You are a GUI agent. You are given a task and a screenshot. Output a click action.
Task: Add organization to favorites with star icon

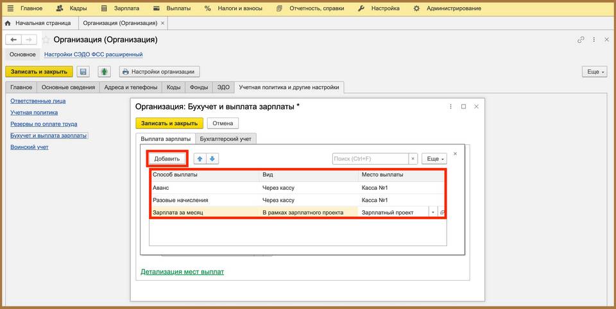(46, 40)
